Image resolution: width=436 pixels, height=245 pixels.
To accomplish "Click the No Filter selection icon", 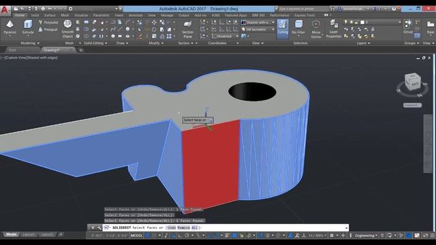I will pos(298,27).
